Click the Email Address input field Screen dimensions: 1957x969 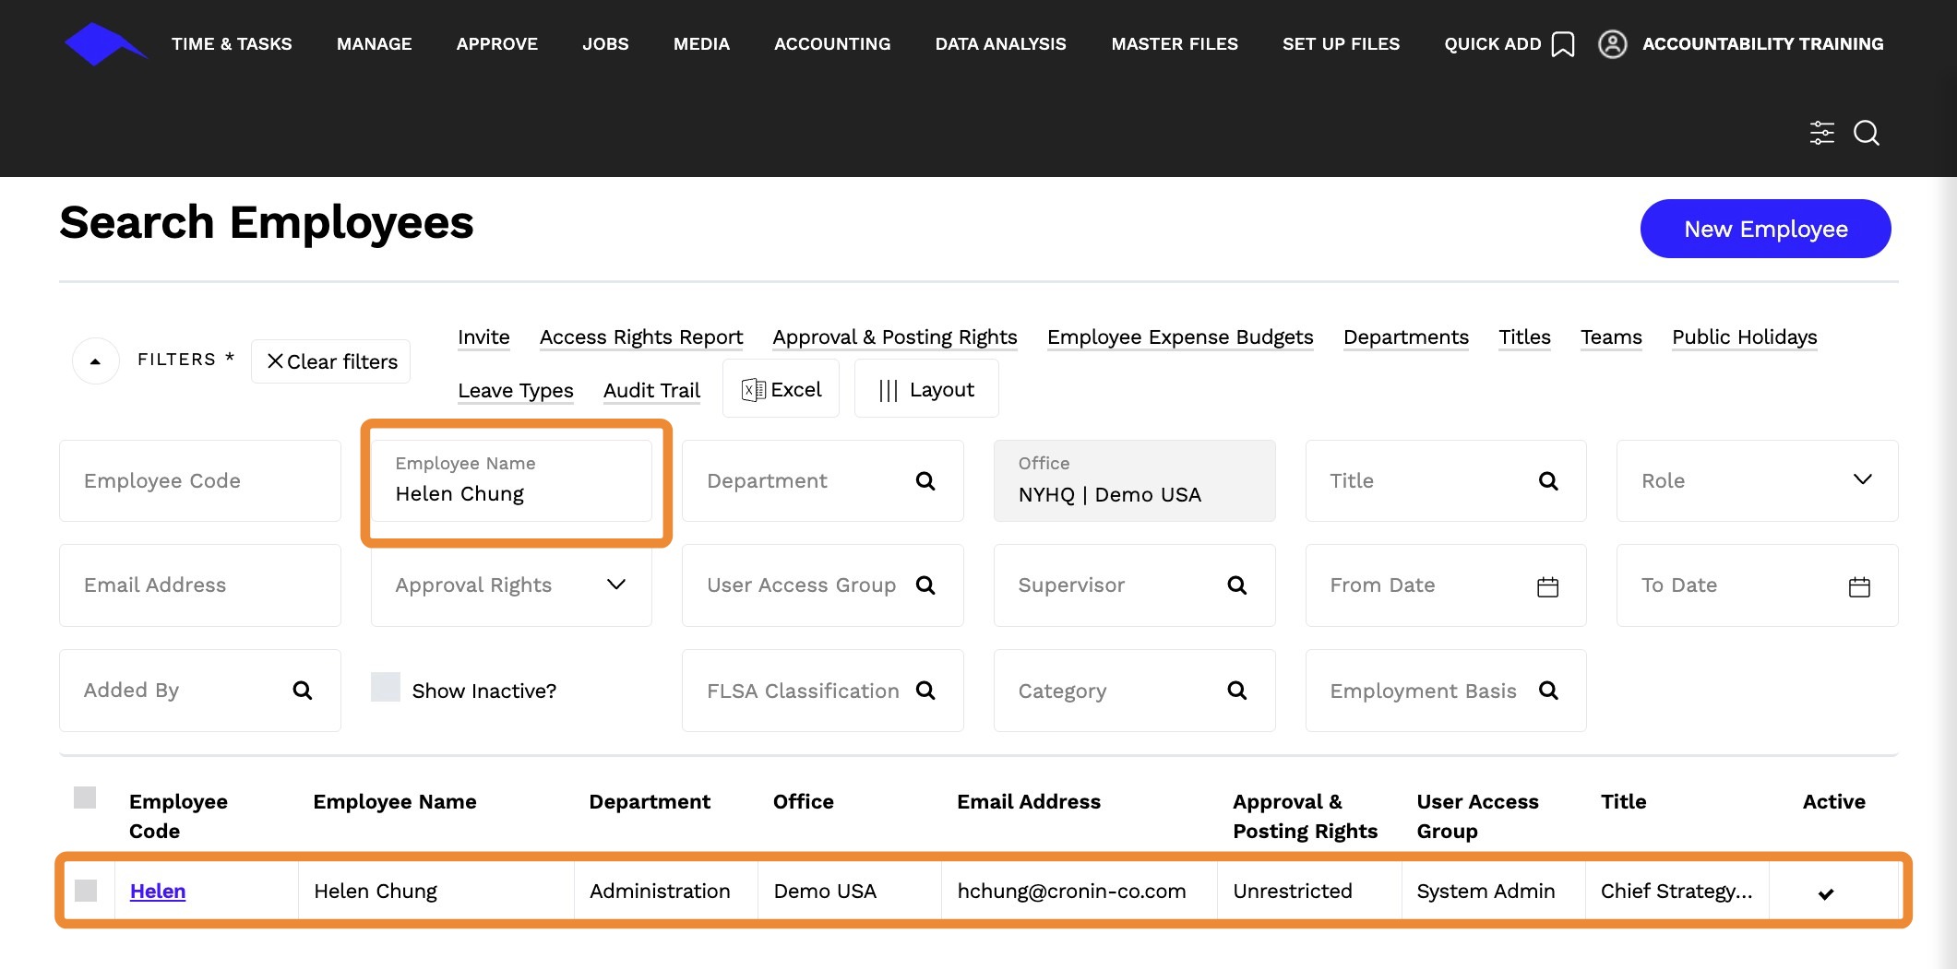point(200,585)
